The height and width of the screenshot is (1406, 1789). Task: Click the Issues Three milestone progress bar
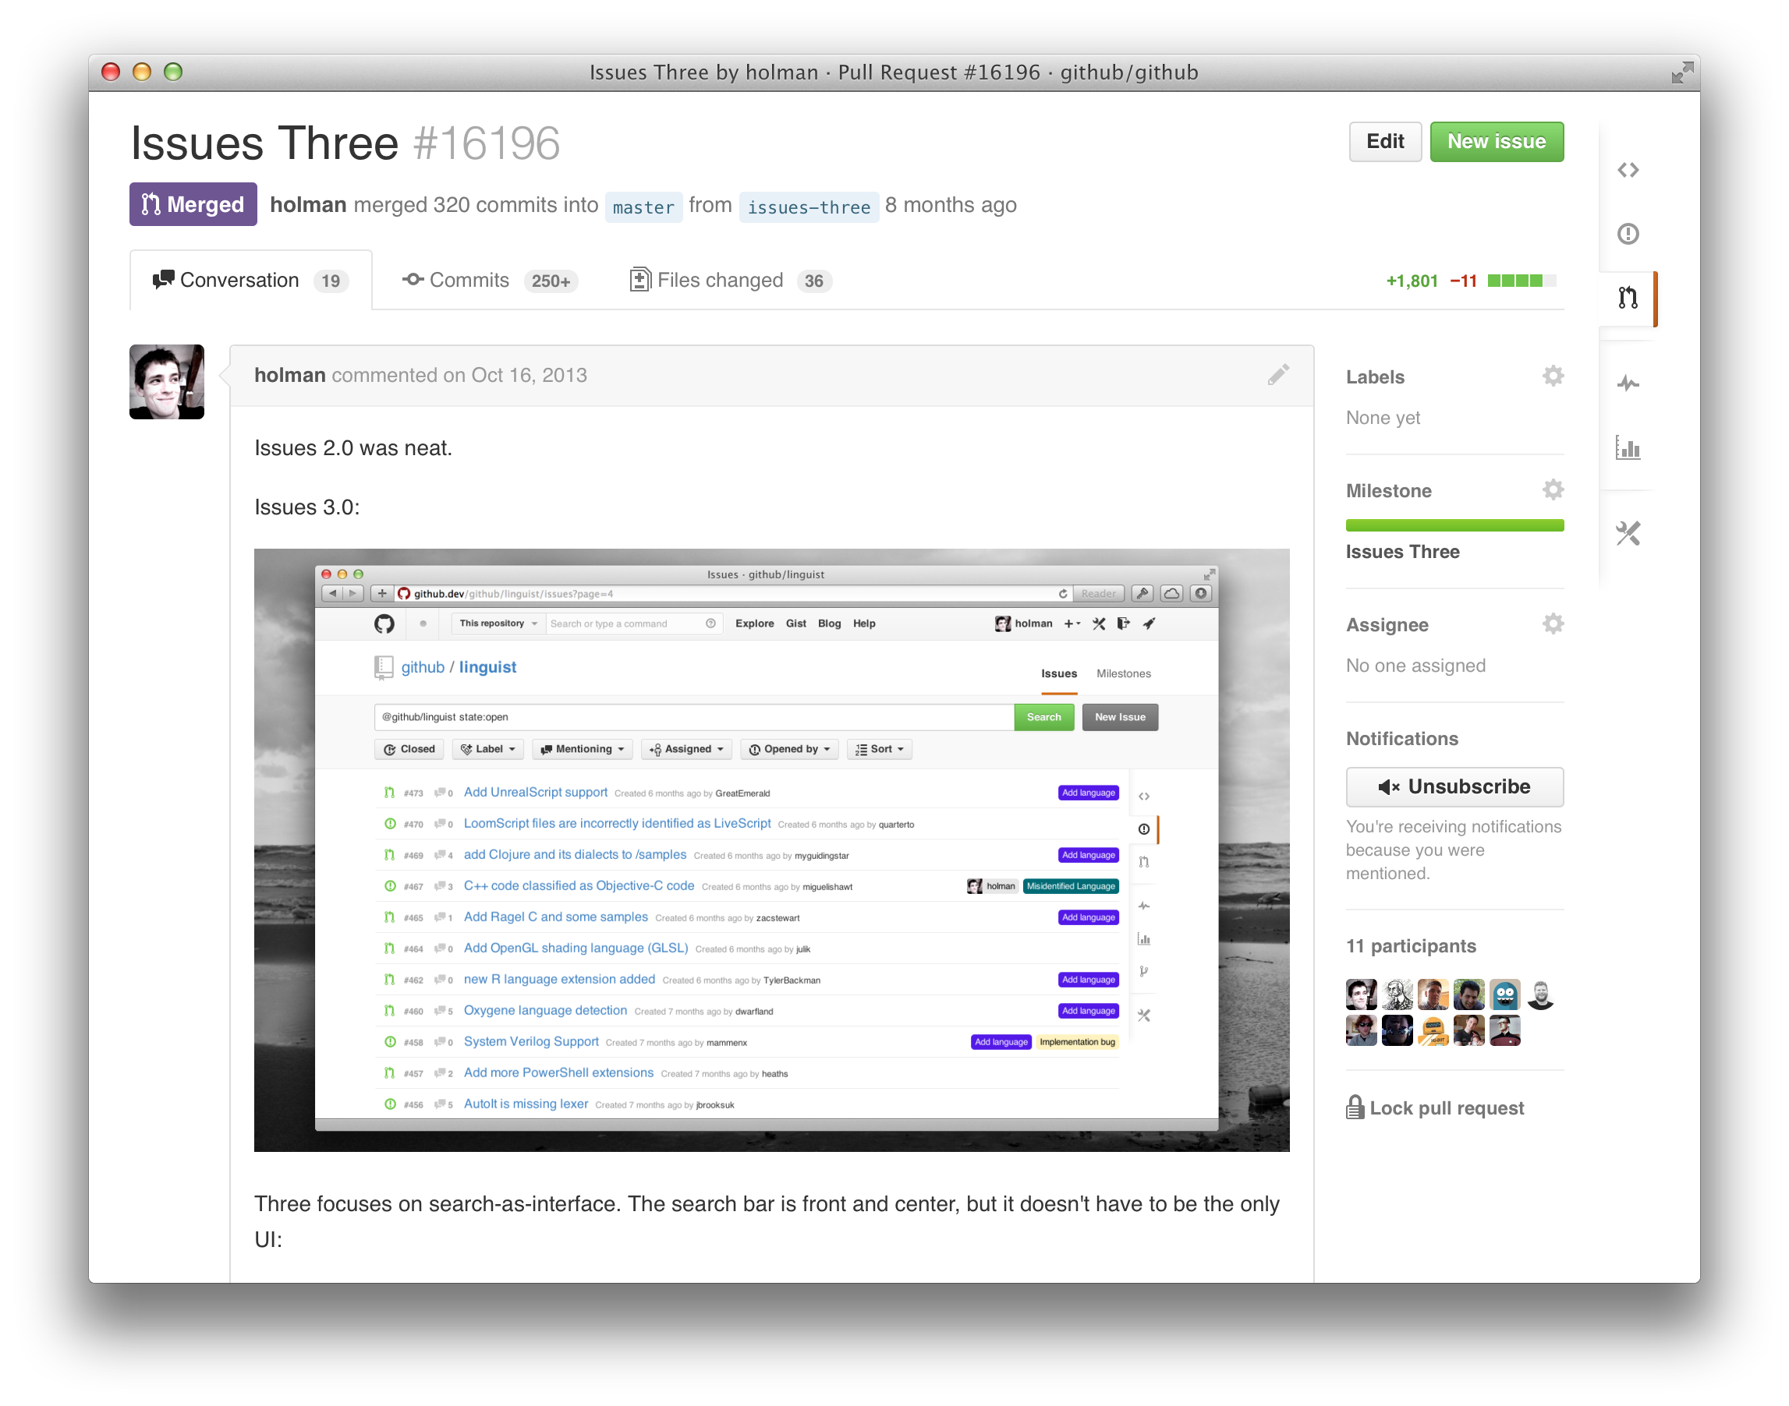pyautogui.click(x=1454, y=525)
